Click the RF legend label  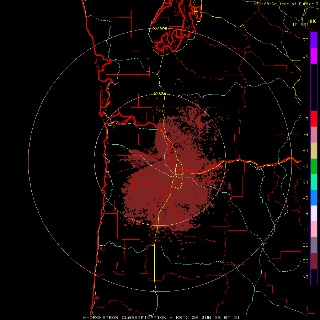[x=305, y=40]
